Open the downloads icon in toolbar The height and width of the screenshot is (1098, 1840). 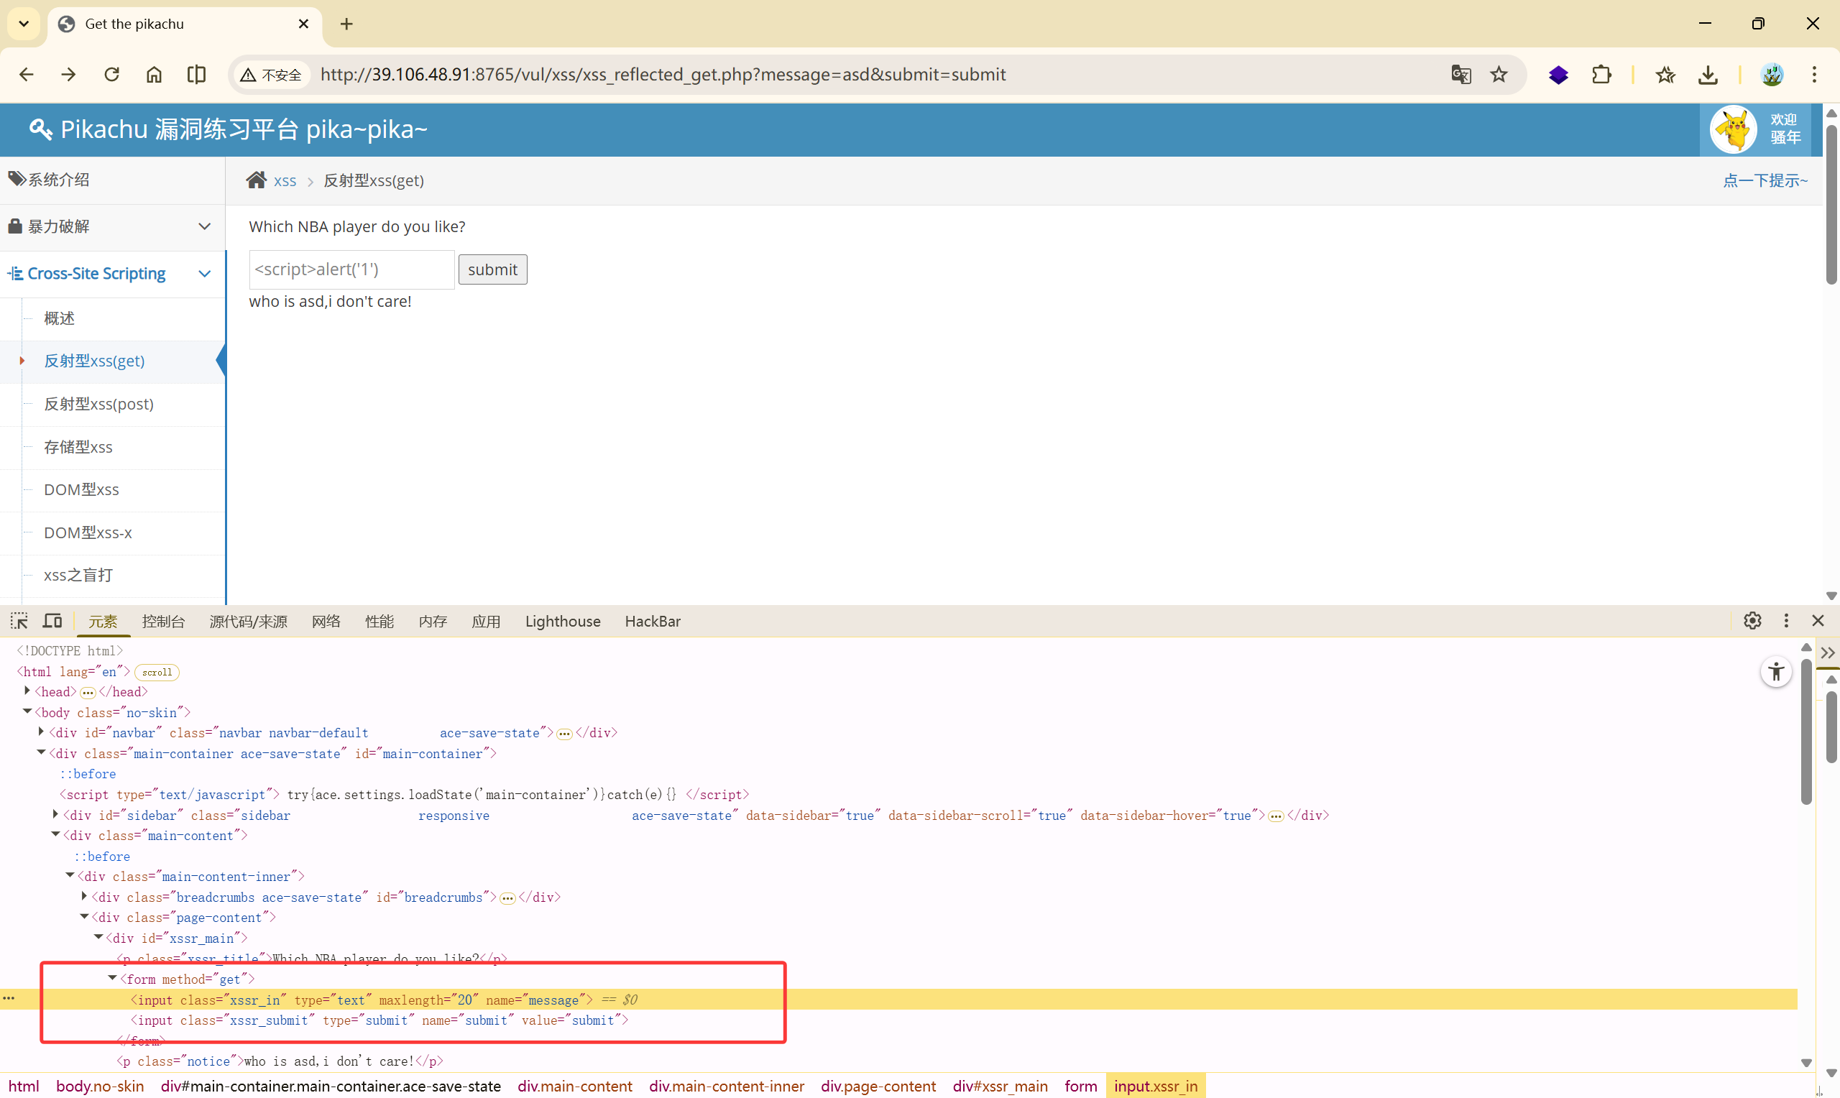(x=1708, y=75)
